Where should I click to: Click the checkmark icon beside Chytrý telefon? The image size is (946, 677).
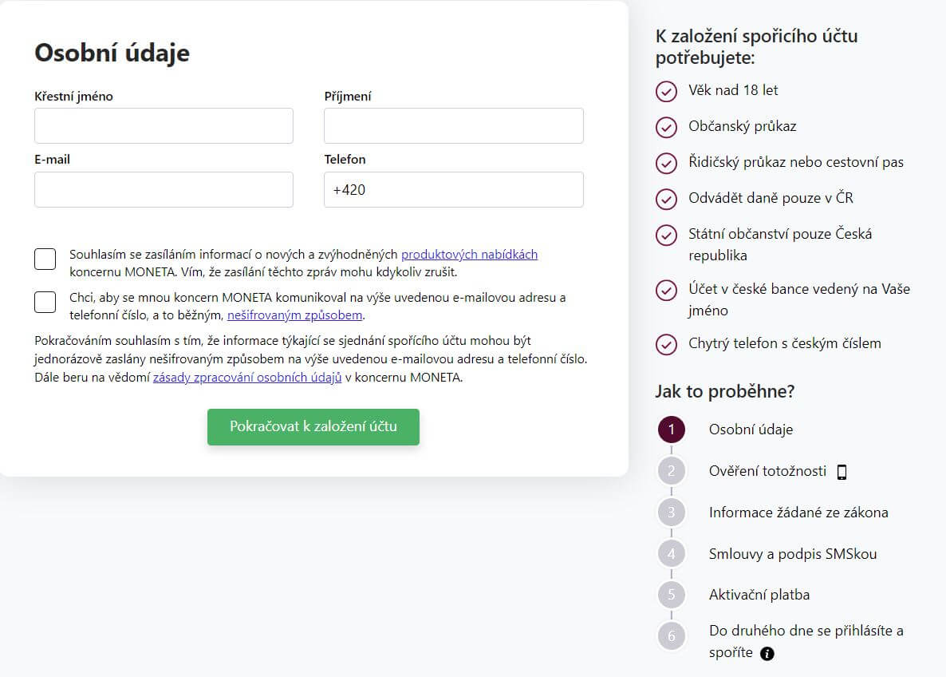click(x=666, y=344)
